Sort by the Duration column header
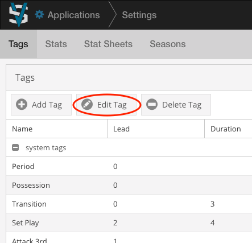252x243 pixels. 228,129
